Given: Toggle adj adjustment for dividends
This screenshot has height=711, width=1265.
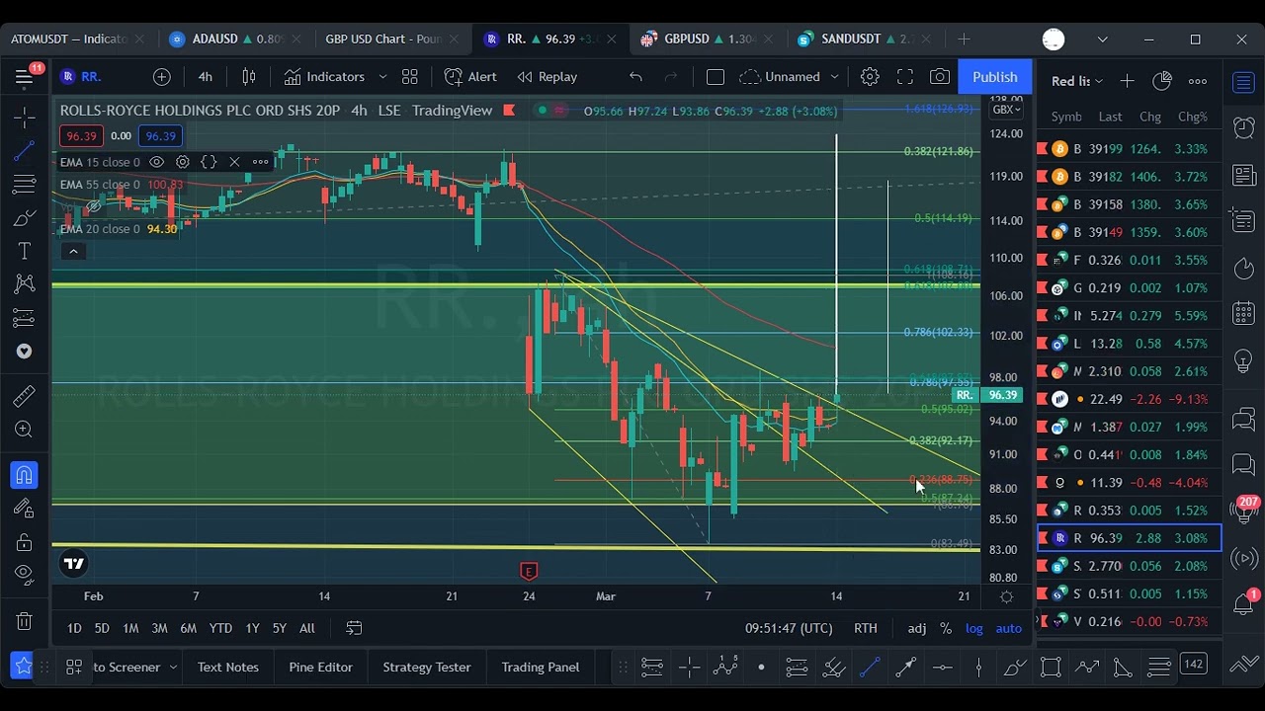Looking at the screenshot, I should pyautogui.click(x=917, y=628).
